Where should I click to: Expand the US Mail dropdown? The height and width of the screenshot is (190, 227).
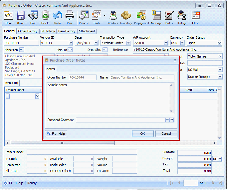pyautogui.click(x=220, y=70)
